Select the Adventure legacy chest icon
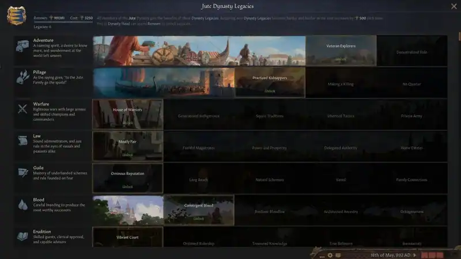 tap(22, 46)
